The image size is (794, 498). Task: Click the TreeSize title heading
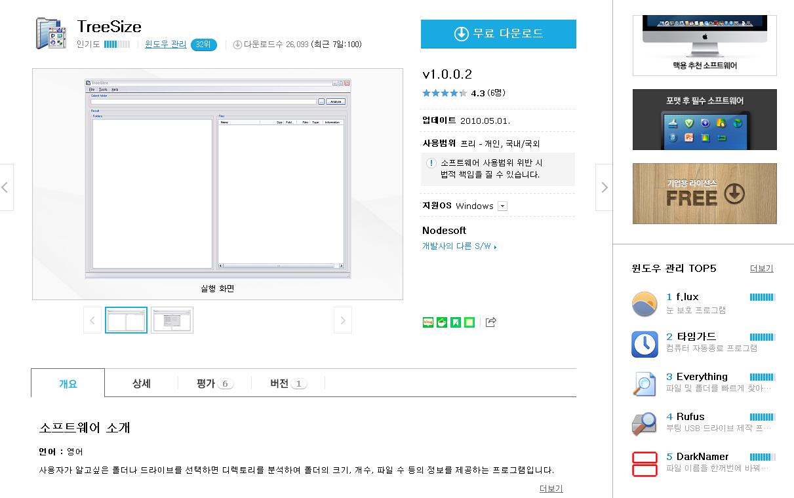(109, 27)
